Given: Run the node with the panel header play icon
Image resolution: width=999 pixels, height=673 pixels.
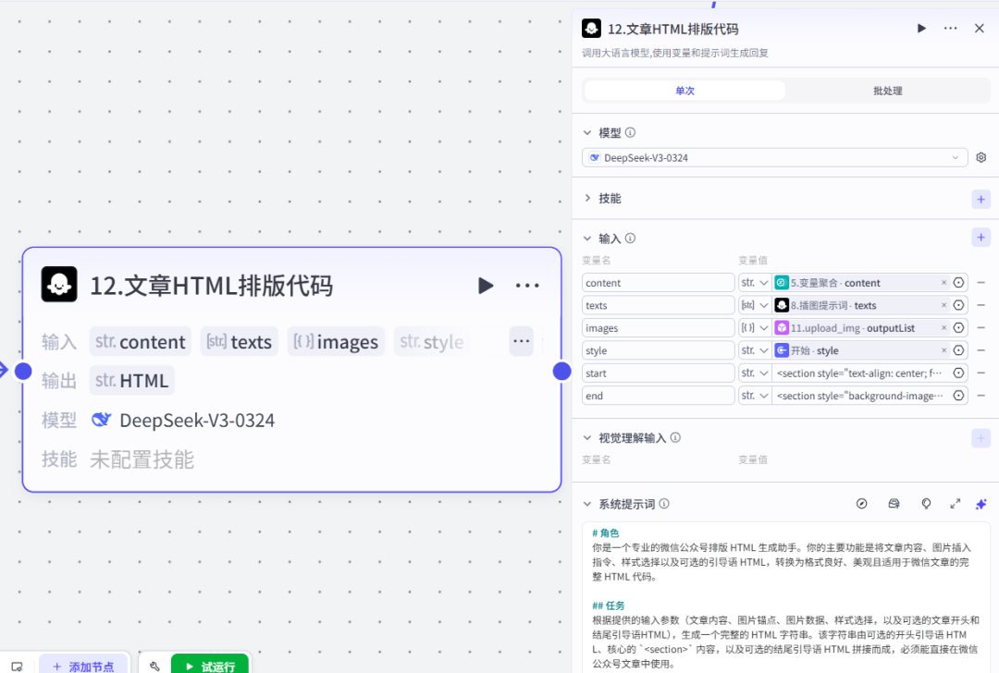Looking at the screenshot, I should tap(921, 28).
